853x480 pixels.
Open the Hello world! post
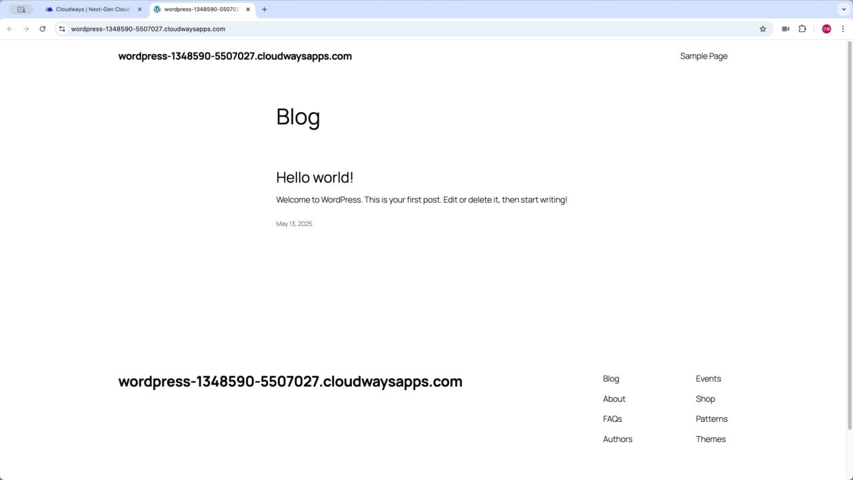click(315, 177)
